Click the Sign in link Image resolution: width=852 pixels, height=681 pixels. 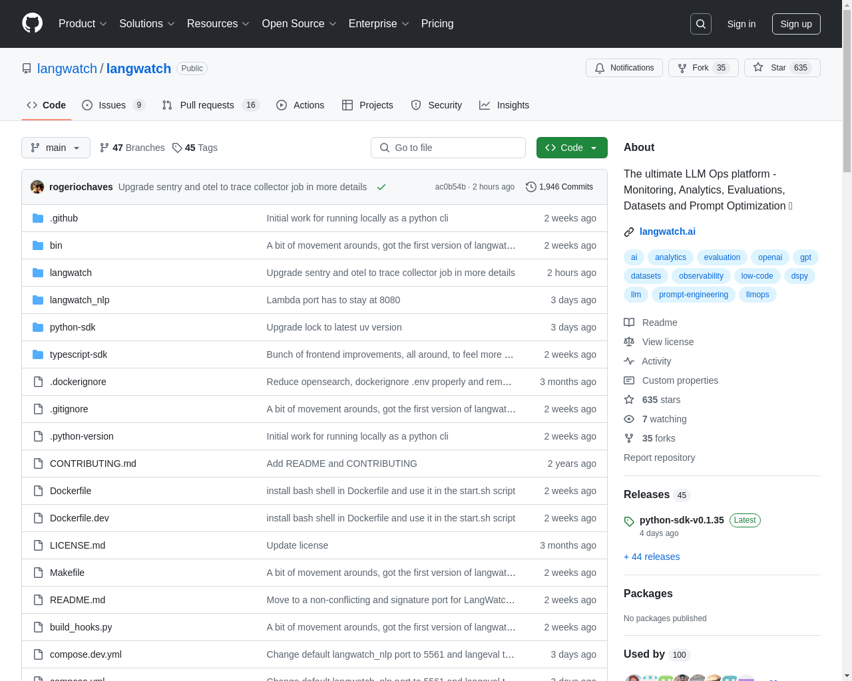coord(742,24)
